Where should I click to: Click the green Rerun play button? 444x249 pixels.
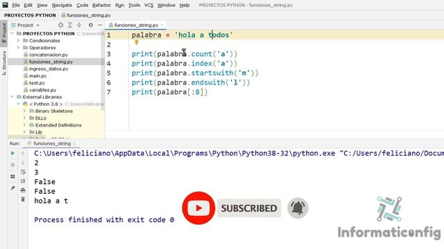[12, 154]
